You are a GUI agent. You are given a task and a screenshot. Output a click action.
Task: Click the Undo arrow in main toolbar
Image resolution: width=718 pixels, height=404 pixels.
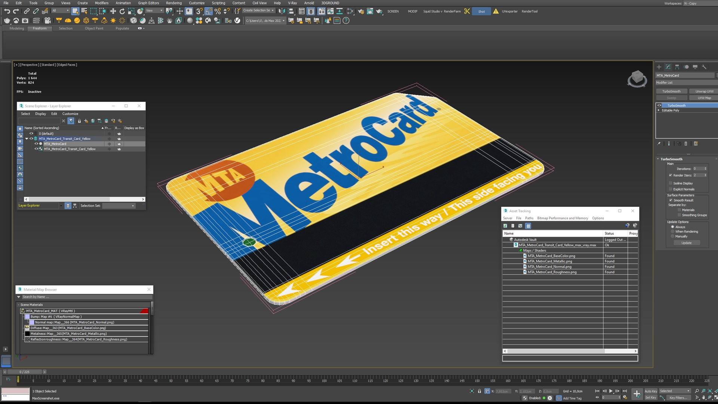point(7,11)
